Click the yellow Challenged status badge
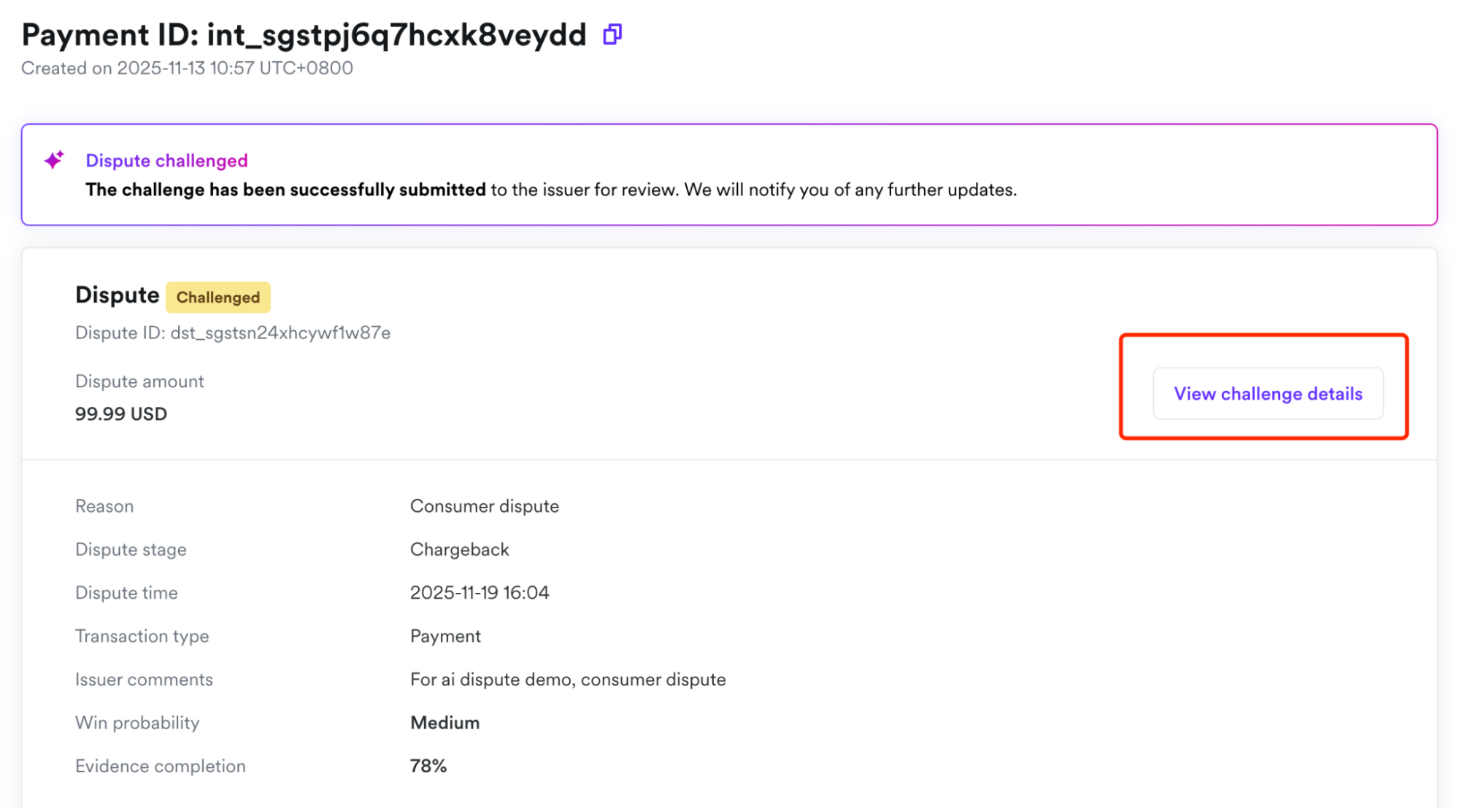 click(x=217, y=297)
